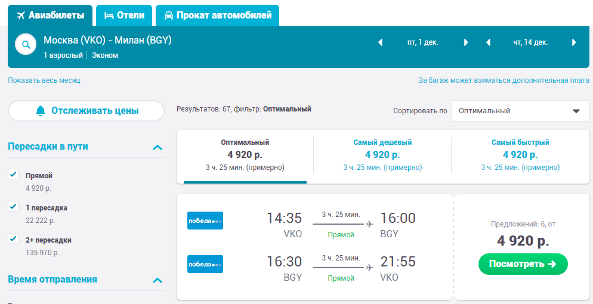Go to next return date arrow

(x=574, y=42)
